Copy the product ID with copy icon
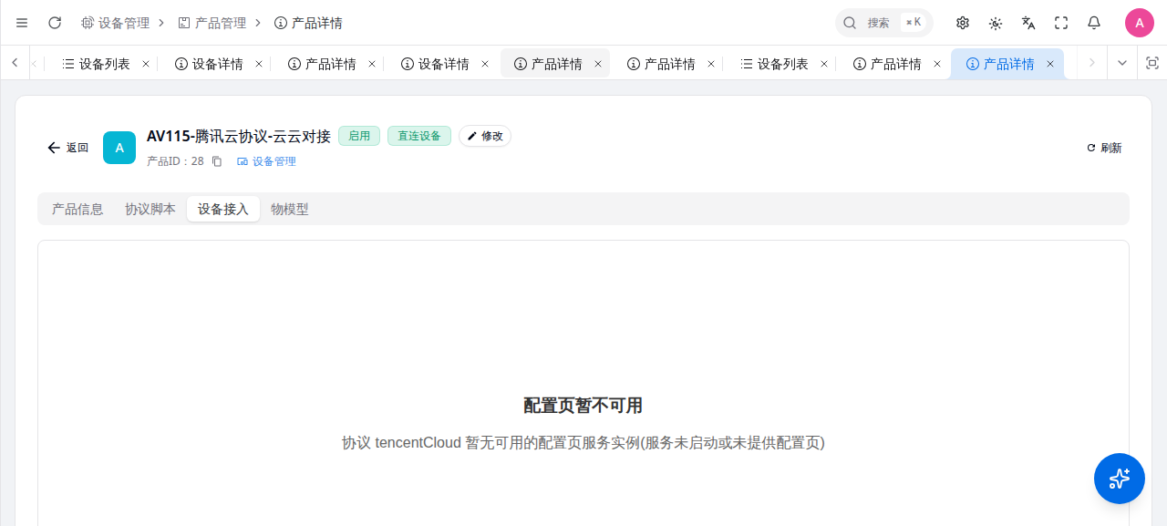The image size is (1167, 526). point(217,161)
